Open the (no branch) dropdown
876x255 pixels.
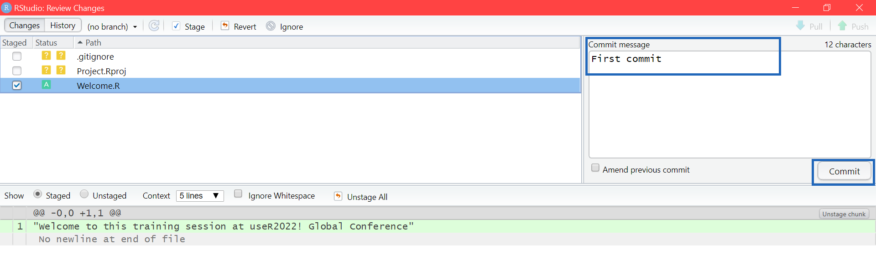point(112,26)
